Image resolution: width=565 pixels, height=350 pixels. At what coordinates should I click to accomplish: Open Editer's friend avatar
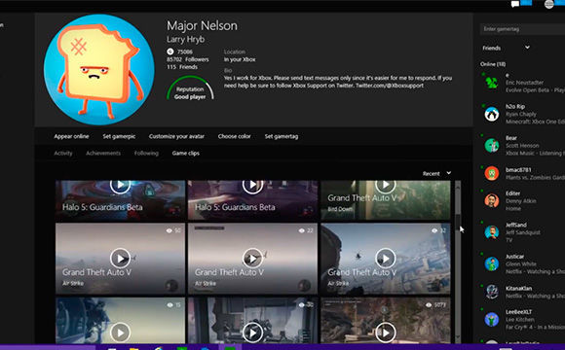click(x=492, y=200)
